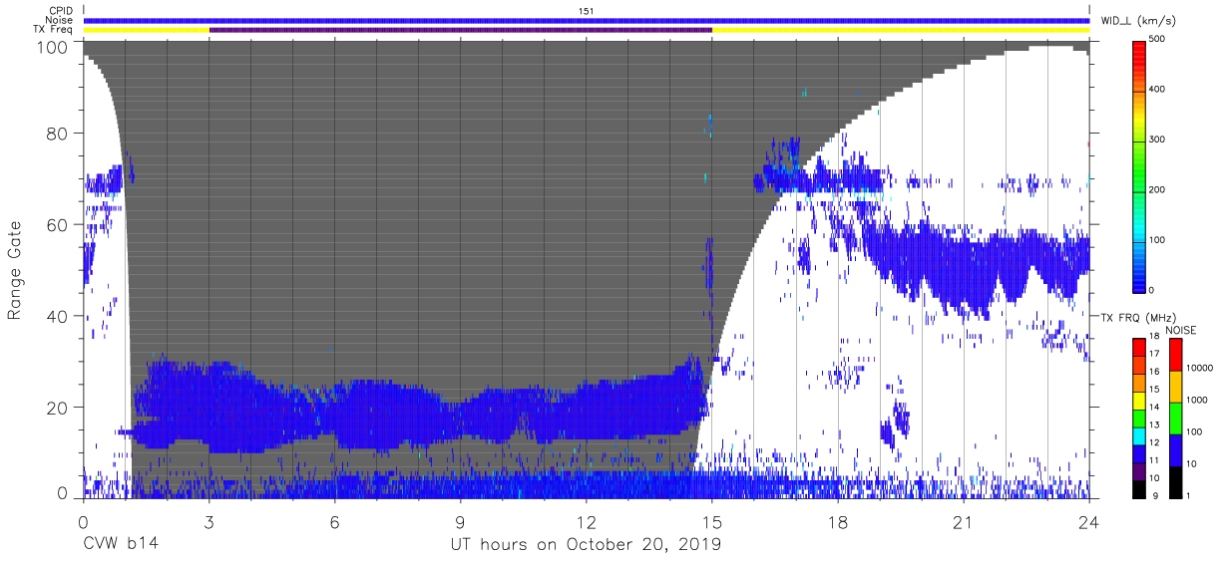Click the 'TX FRQ (MHz)' legend title
This screenshot has width=1225, height=565.
coord(1139,317)
